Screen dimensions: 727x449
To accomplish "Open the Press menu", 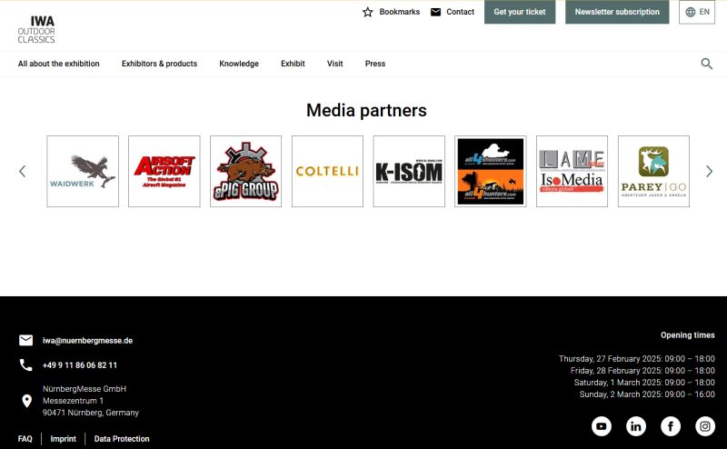I will (375, 64).
